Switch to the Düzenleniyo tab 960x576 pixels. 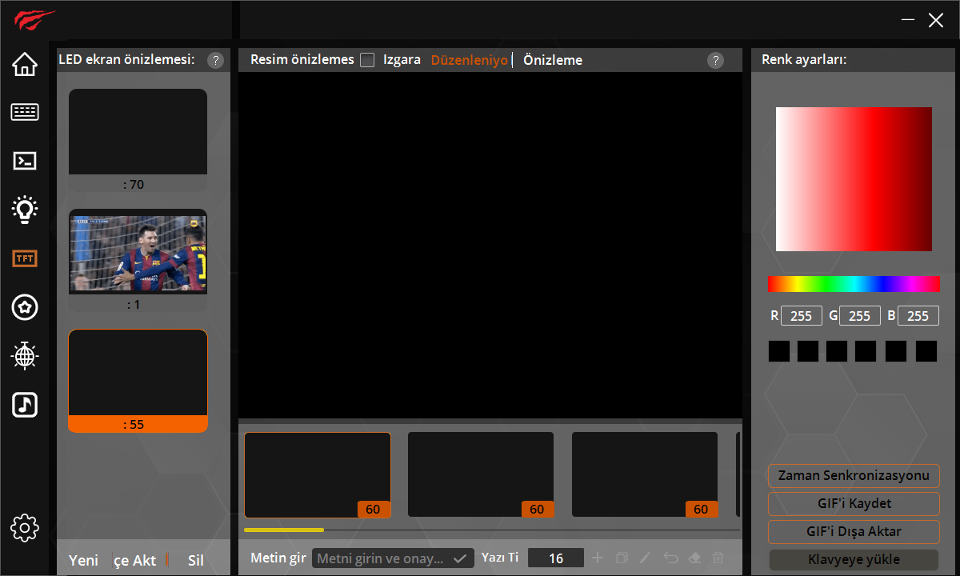point(469,59)
